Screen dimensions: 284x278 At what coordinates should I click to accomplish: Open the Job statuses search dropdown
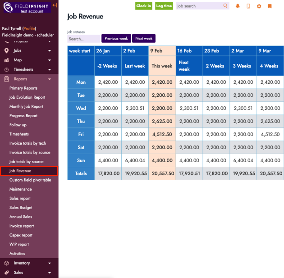(x=83, y=39)
